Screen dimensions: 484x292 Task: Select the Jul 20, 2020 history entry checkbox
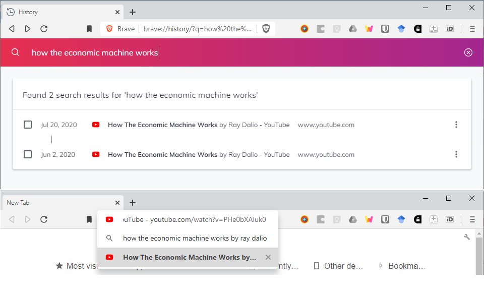point(28,125)
